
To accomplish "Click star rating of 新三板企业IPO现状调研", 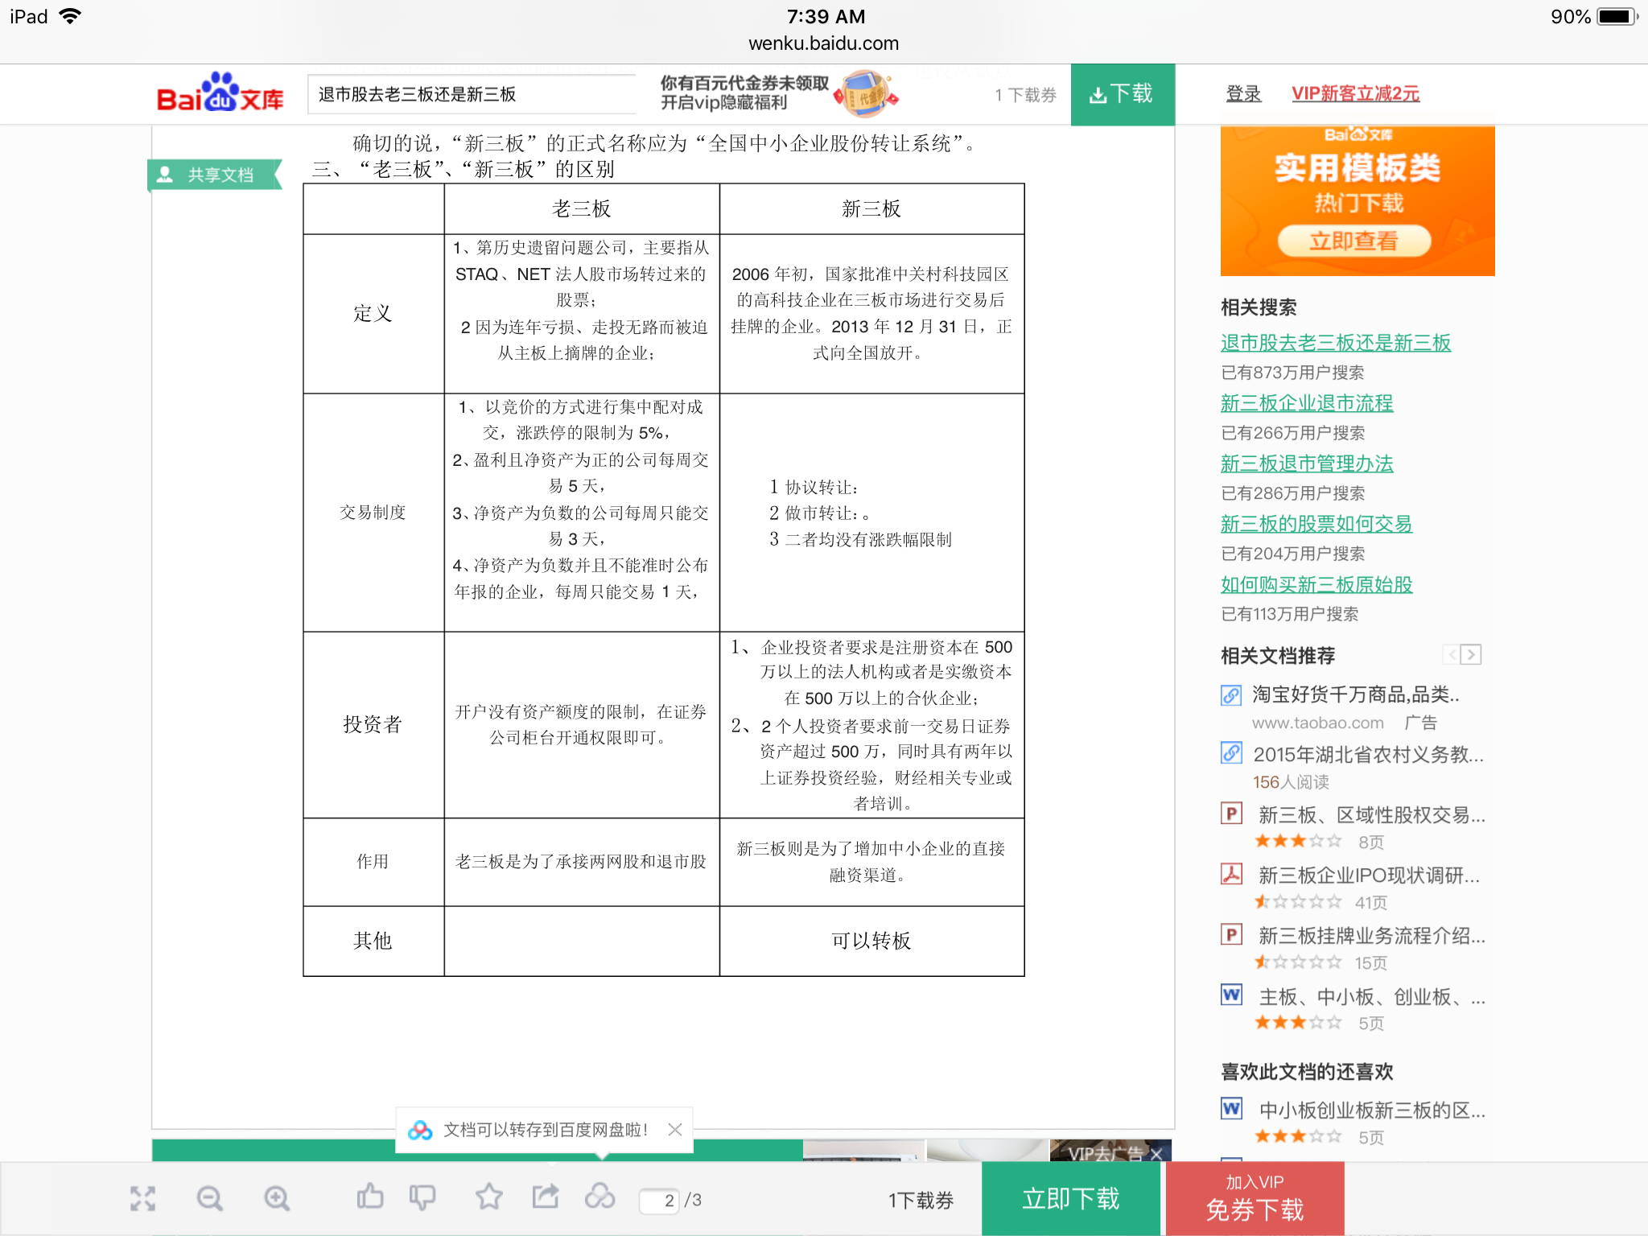I will pyautogui.click(x=1298, y=901).
